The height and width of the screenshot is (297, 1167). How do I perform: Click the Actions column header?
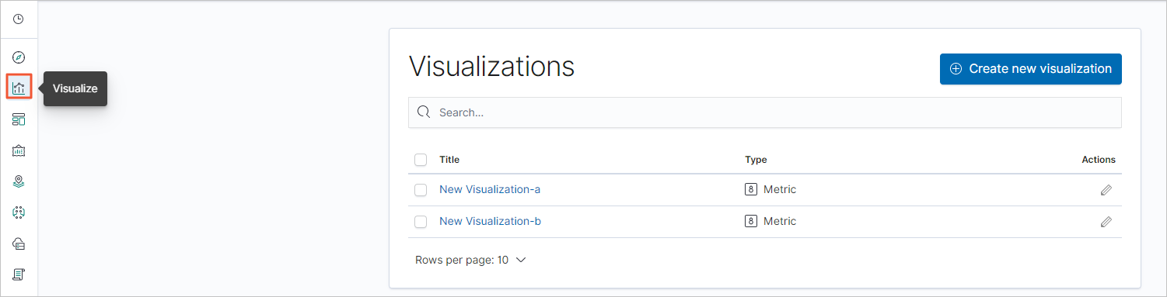tap(1099, 160)
